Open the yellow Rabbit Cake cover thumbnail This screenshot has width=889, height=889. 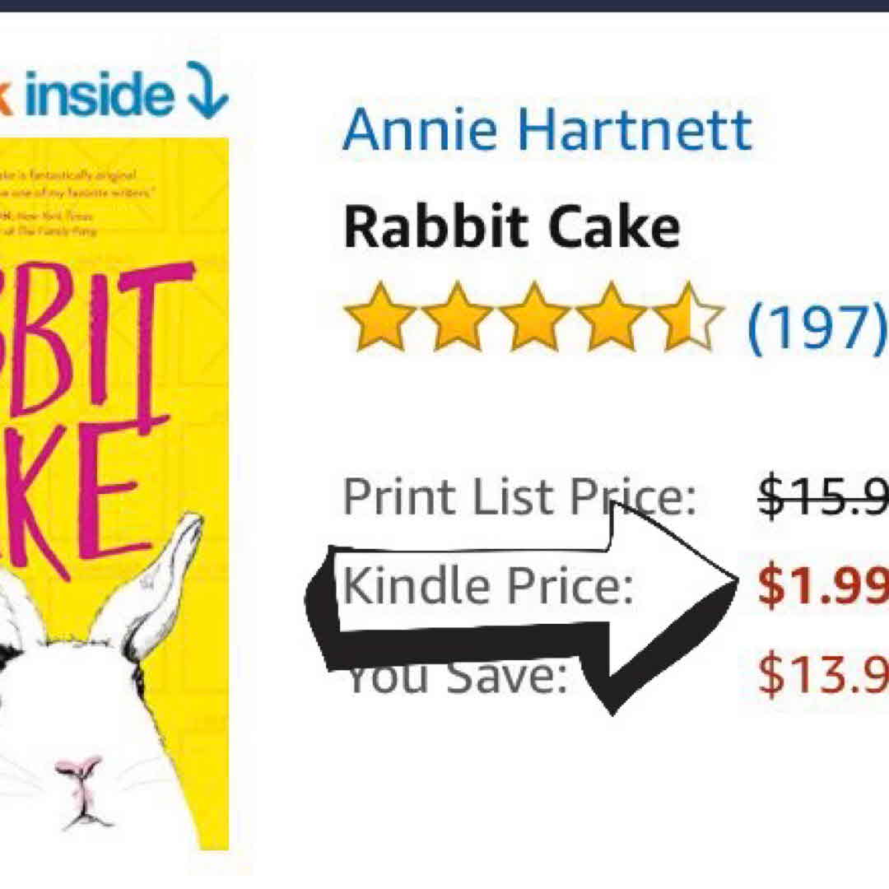click(x=114, y=494)
